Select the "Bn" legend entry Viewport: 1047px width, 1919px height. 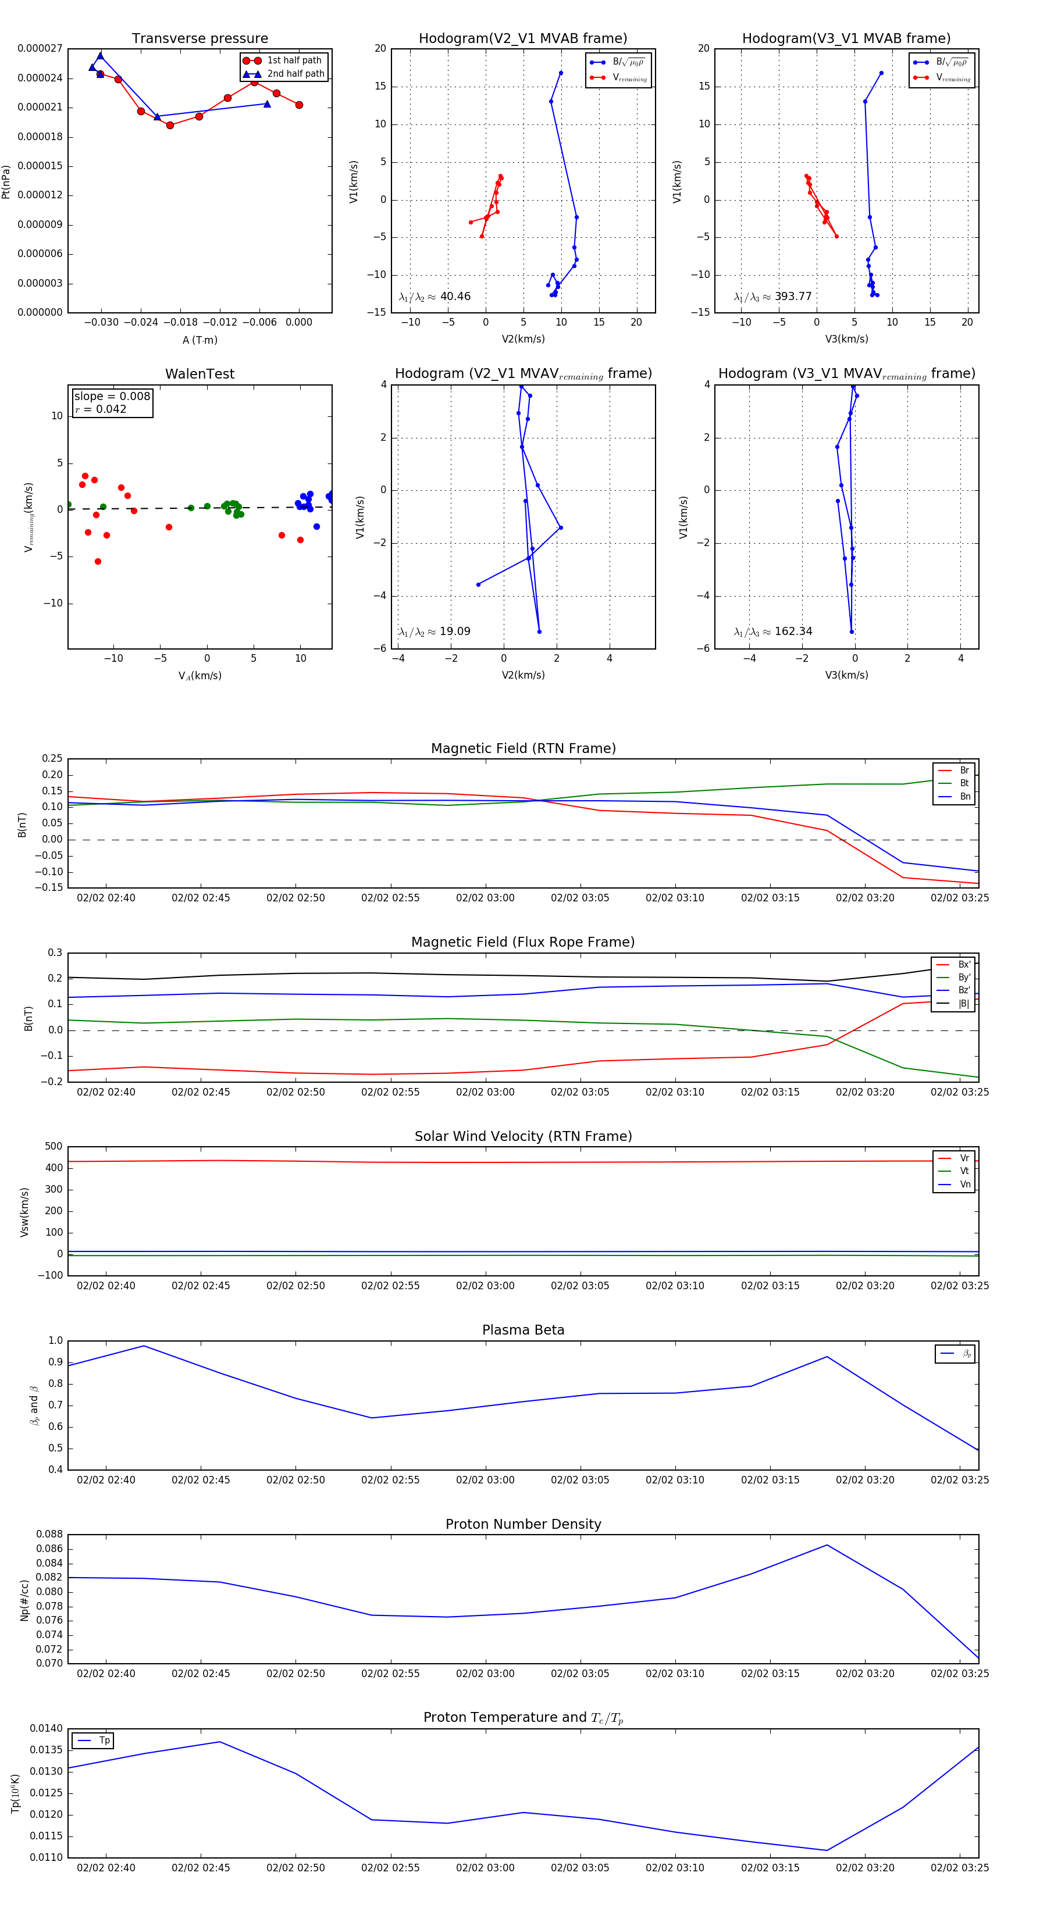tap(954, 796)
